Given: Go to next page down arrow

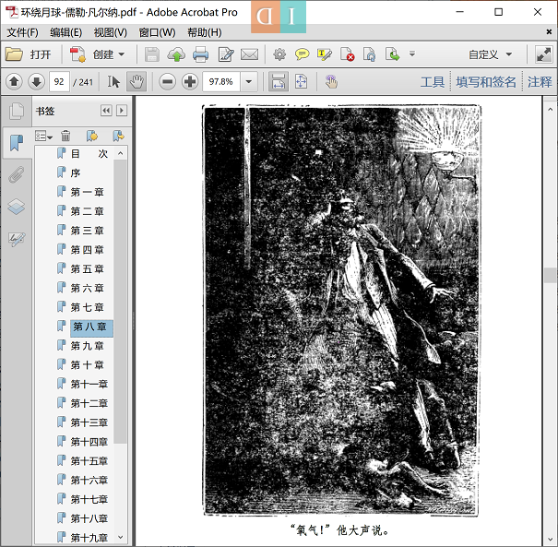Looking at the screenshot, I should (x=36, y=81).
